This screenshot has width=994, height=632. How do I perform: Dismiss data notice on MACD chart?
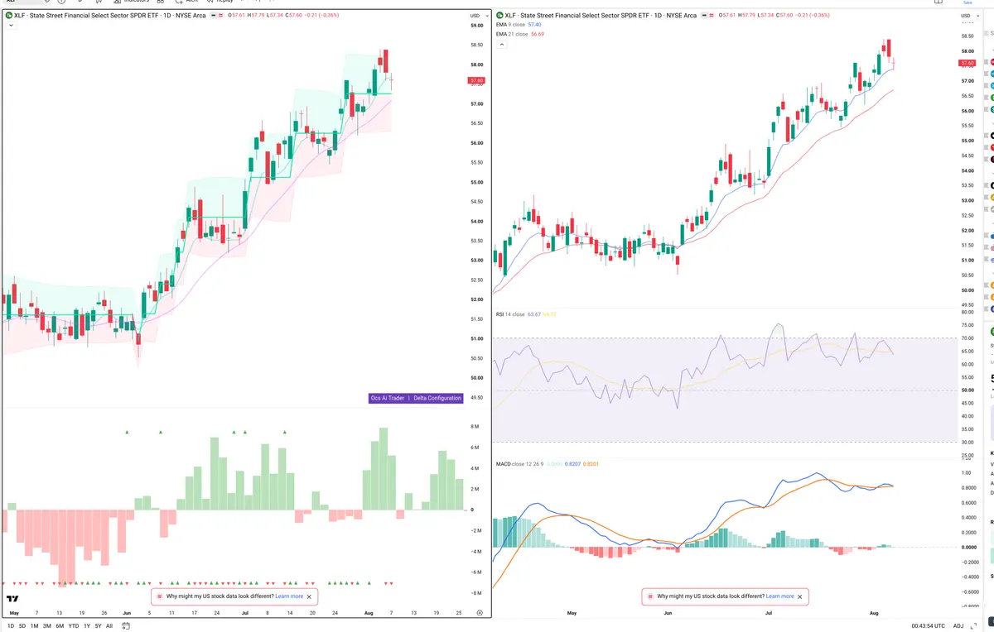(x=800, y=596)
